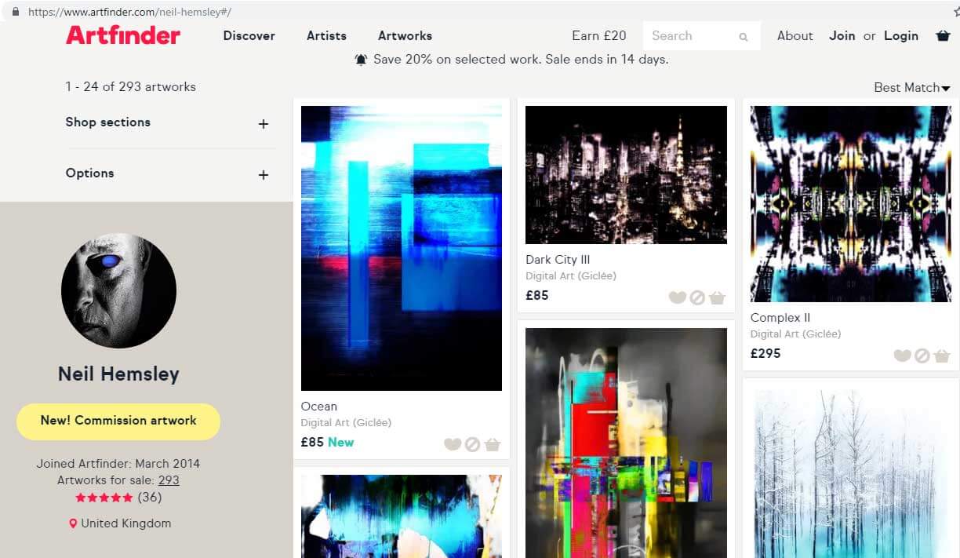Click the New! Commission artwork button
The width and height of the screenshot is (960, 558).
(x=118, y=421)
